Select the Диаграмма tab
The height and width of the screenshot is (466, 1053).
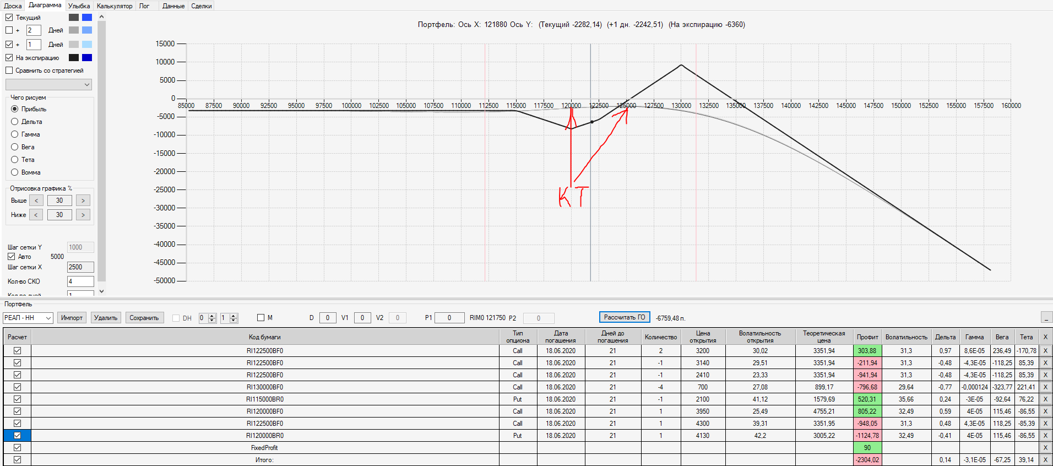(45, 5)
